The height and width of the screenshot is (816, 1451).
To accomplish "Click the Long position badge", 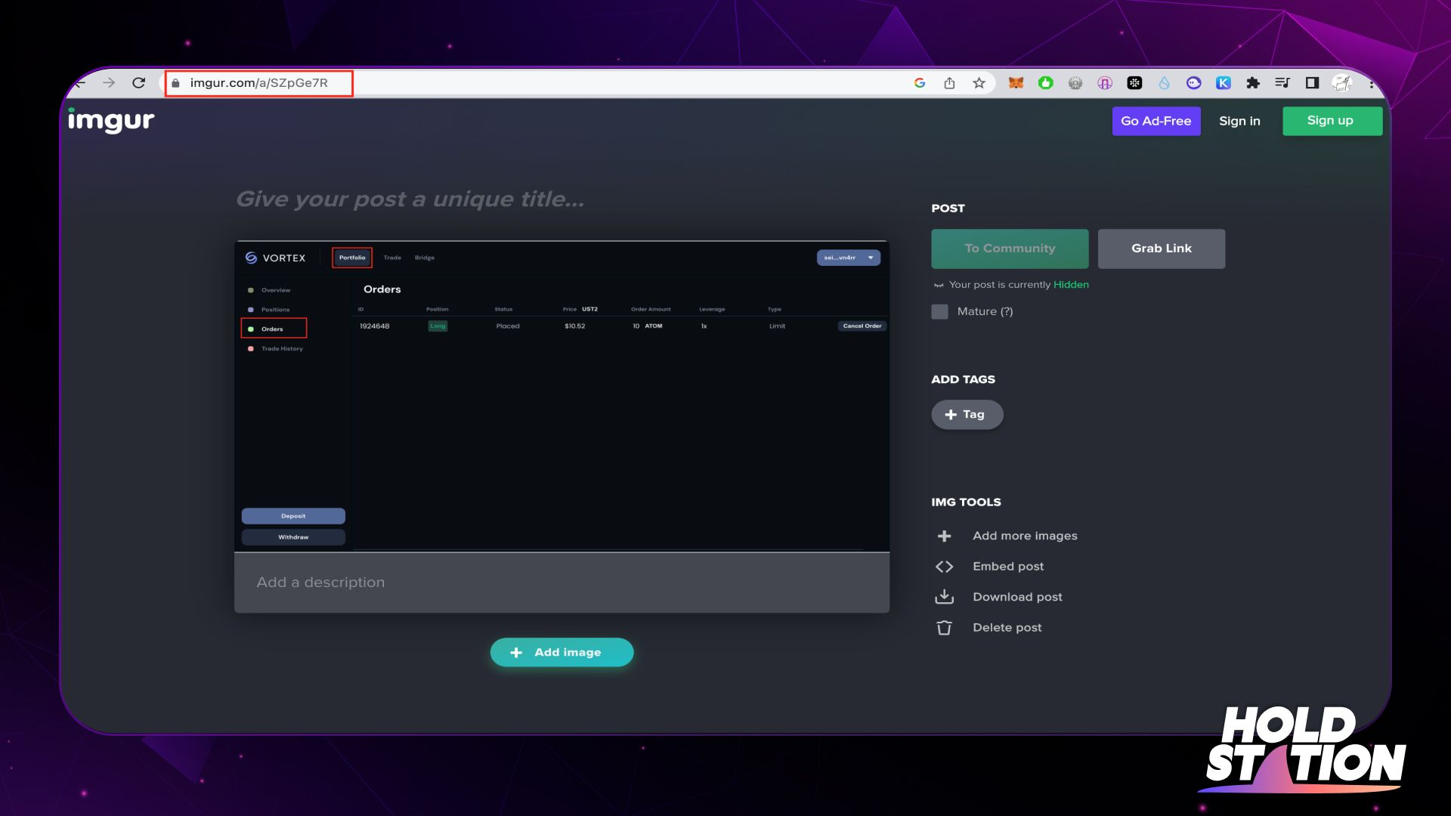I will (438, 326).
